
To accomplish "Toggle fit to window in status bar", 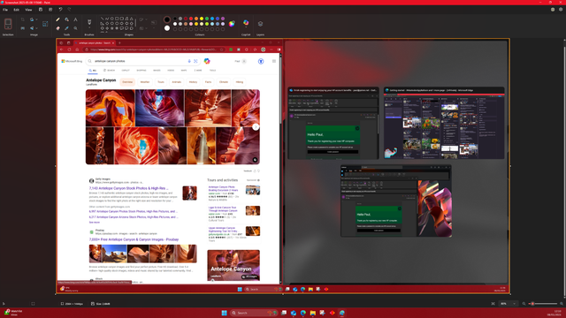I will [x=493, y=304].
